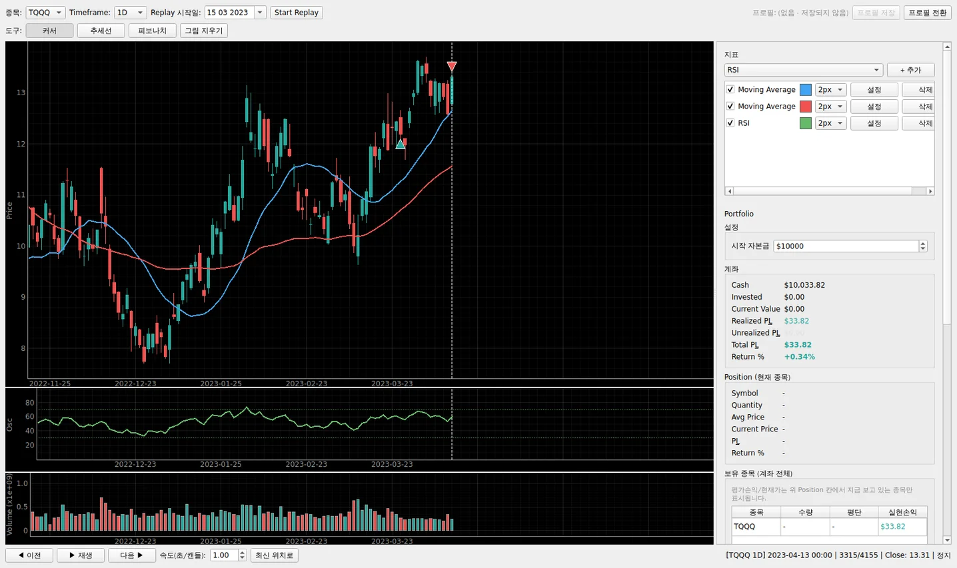Image resolution: width=957 pixels, height=568 pixels.
Task: Jump to latest with 최신 위치로
Action: point(274,555)
